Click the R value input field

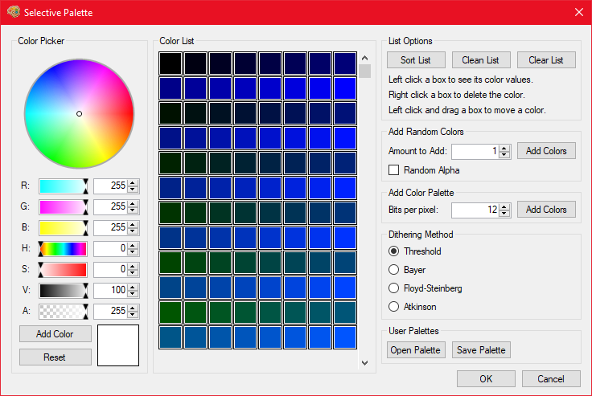(x=111, y=186)
